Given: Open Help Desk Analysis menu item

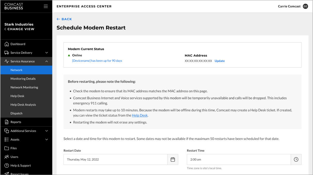Looking at the screenshot, I should click(23, 105).
